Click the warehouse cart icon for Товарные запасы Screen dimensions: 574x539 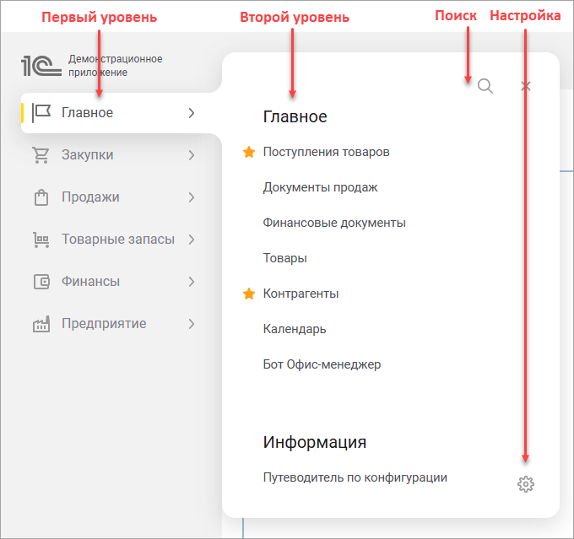tap(41, 240)
